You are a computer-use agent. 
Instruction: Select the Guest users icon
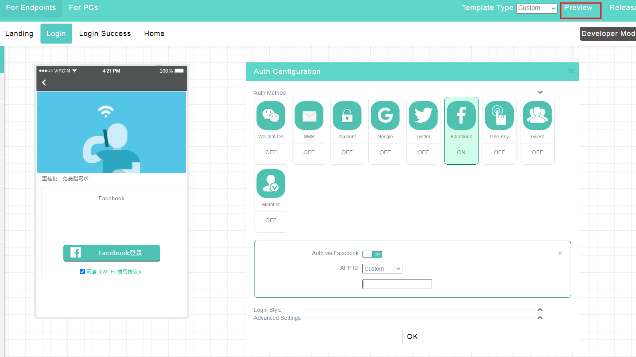pyautogui.click(x=537, y=116)
